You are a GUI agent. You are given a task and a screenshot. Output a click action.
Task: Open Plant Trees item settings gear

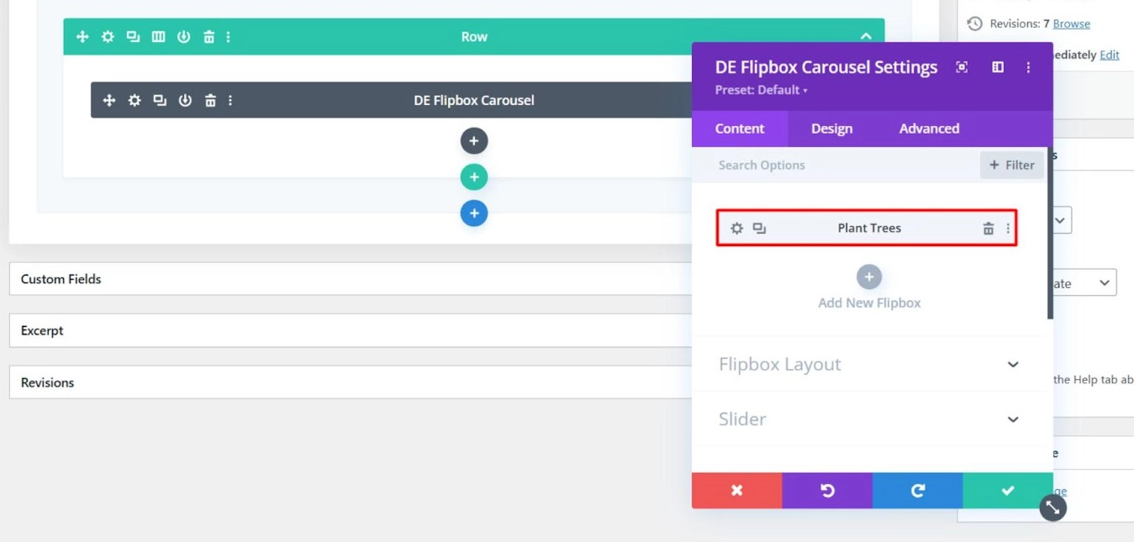click(737, 229)
